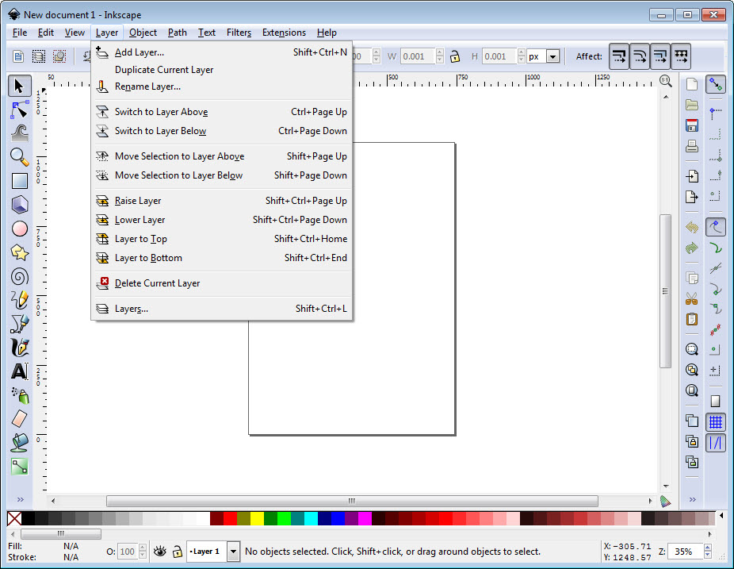The height and width of the screenshot is (569, 734).
Task: Toggle scale rounded corners option
Action: (640, 56)
